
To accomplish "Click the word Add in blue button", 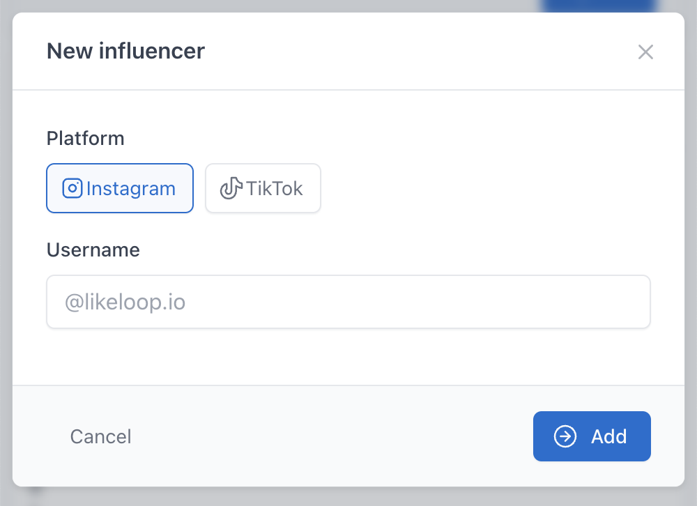I will tap(609, 436).
